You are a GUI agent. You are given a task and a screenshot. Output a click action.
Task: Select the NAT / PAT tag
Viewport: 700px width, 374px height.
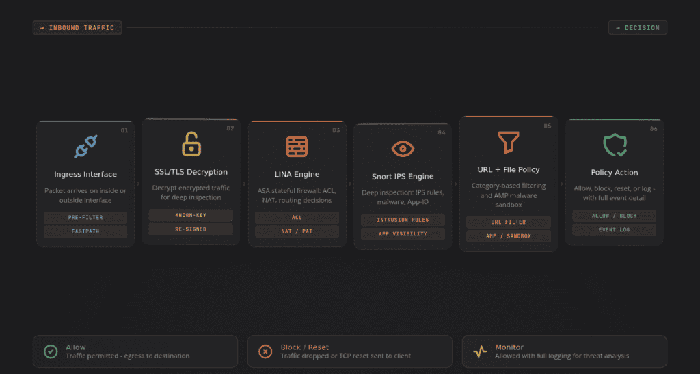[x=297, y=231]
